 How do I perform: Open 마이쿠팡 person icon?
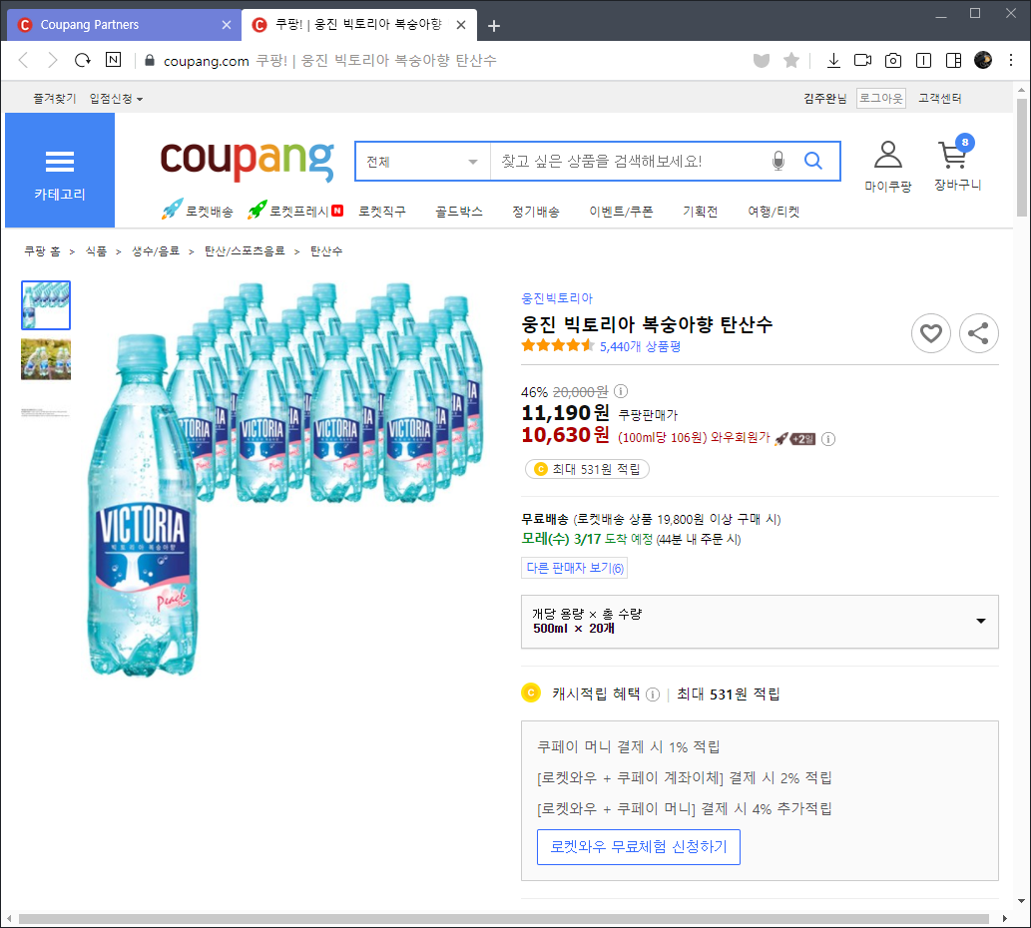coord(887,166)
